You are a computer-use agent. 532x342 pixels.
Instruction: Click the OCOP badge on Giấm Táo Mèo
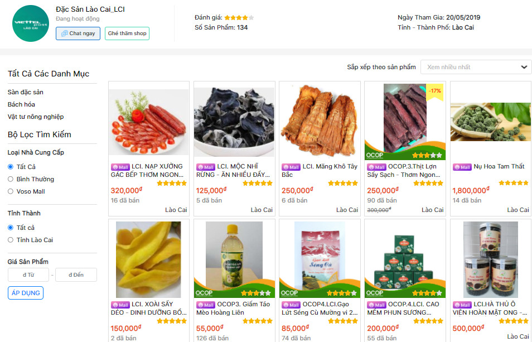pos(204,293)
